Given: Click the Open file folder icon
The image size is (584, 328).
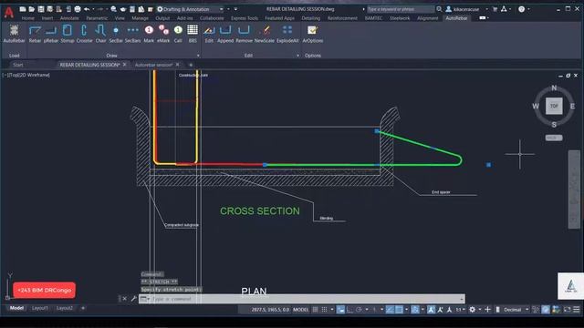Looking at the screenshot, I should 32,9.
